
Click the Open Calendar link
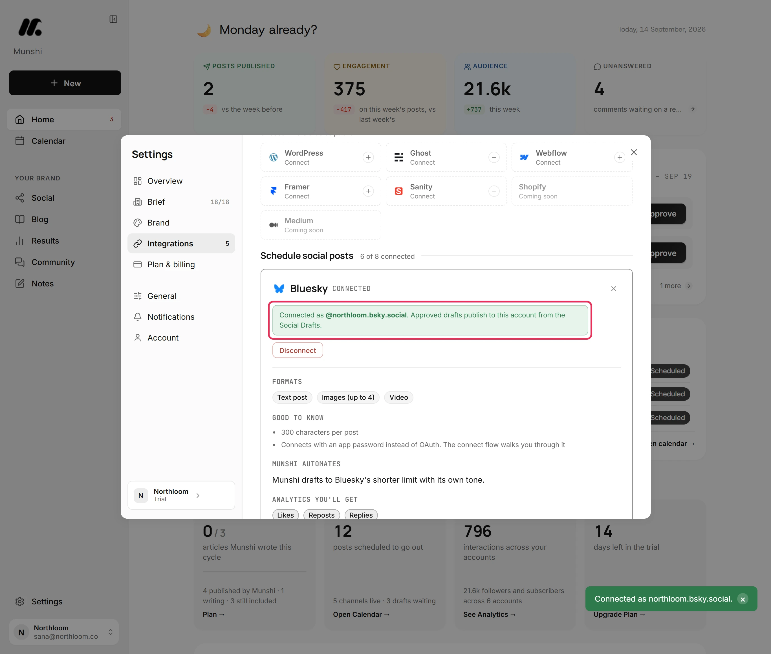[361, 614]
